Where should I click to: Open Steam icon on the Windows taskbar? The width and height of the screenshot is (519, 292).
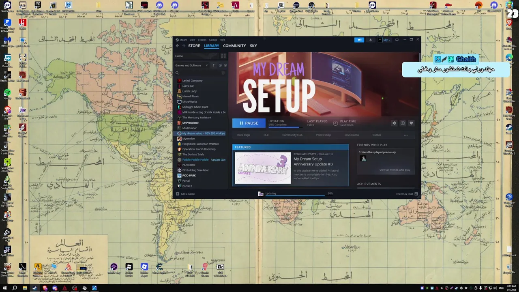[x=34, y=288]
